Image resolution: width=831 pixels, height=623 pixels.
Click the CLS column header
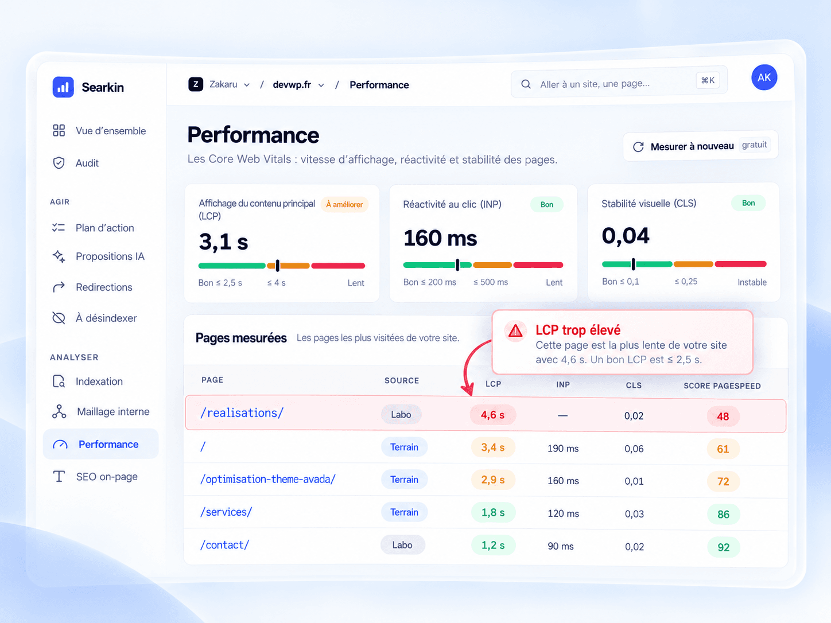tap(634, 386)
